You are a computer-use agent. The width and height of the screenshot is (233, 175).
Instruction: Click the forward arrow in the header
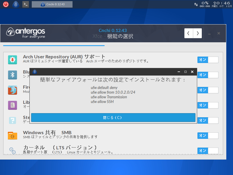click(197, 33)
